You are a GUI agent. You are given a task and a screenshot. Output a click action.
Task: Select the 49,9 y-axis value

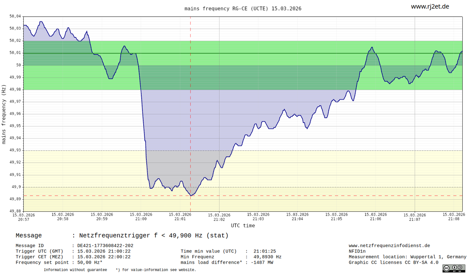(16, 187)
